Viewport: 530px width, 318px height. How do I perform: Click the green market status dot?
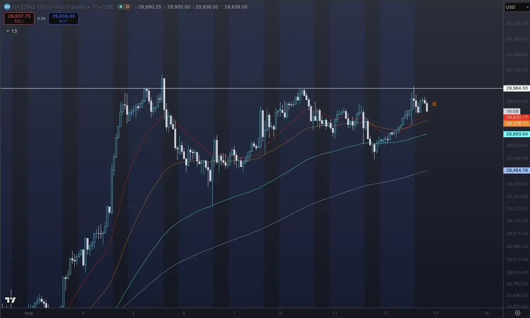(121, 7)
